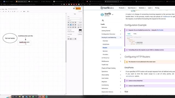Viewport: 175px width, 98px height.
Task: Insert image from Insert row
Action: [x=71, y=39]
